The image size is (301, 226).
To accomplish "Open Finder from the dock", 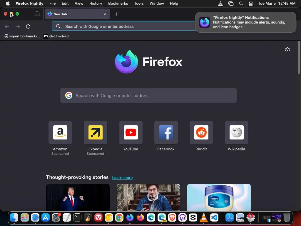I will pyautogui.click(x=14, y=217).
